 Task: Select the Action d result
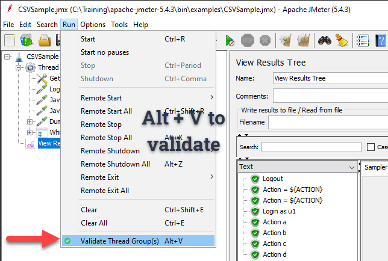(x=274, y=254)
